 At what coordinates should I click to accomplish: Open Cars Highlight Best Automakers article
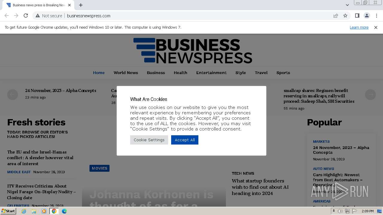(x=338, y=180)
